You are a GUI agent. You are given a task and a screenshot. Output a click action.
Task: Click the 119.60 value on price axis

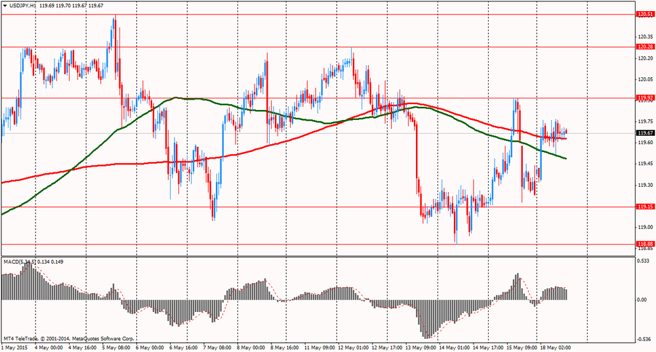(x=646, y=142)
